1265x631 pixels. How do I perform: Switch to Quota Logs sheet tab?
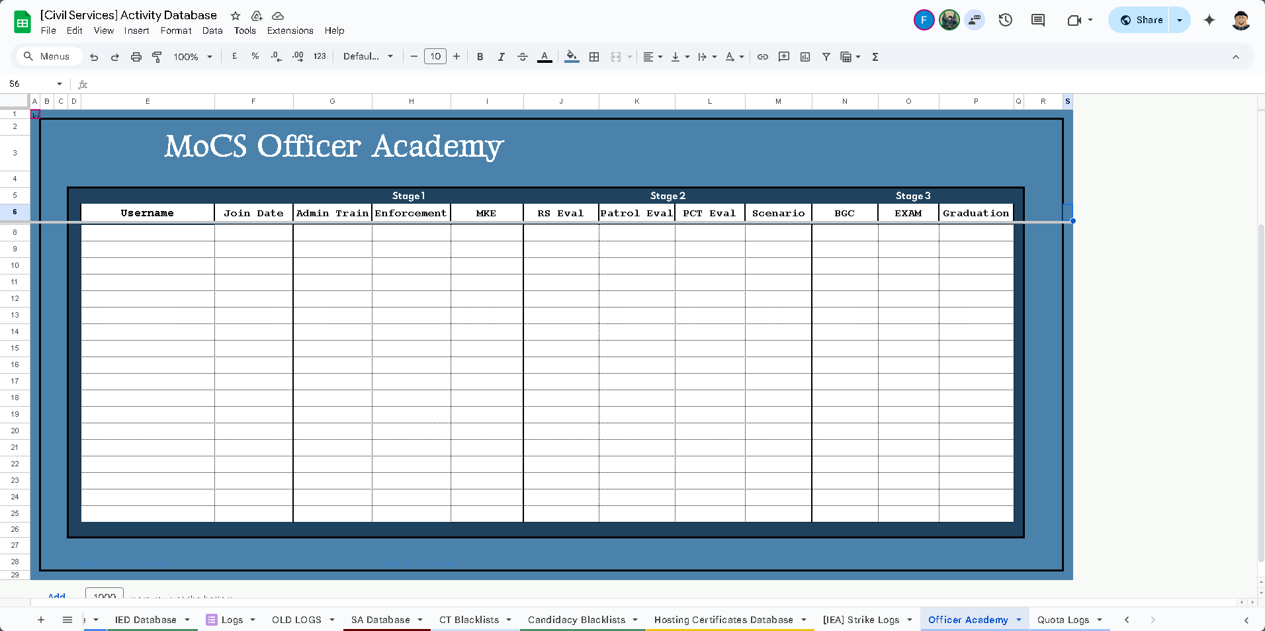(1063, 620)
